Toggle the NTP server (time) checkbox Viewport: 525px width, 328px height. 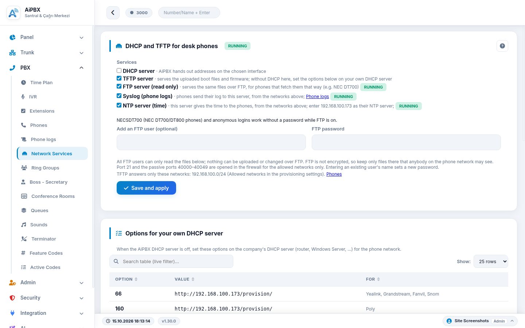coord(119,105)
